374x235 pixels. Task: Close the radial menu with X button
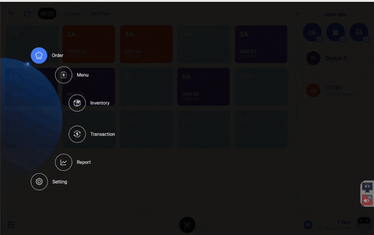click(x=187, y=225)
